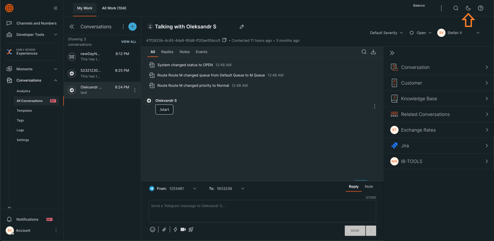494x241 pixels.
Task: Open the help question mark icon
Action: [x=480, y=8]
